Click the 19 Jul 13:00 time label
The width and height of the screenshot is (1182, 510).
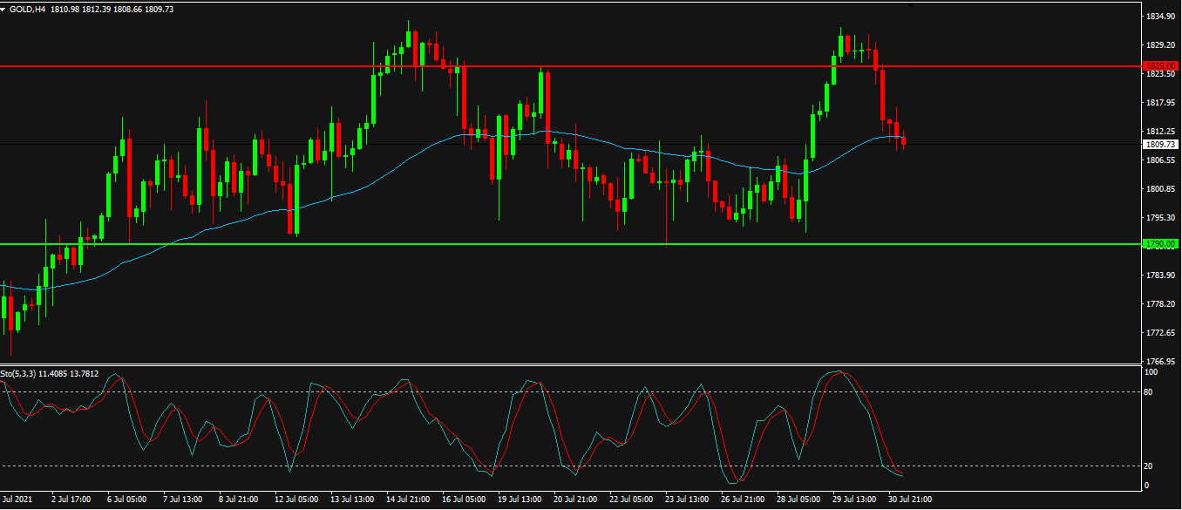tap(519, 500)
